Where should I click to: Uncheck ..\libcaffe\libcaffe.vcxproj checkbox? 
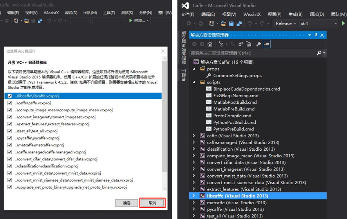click(9, 96)
